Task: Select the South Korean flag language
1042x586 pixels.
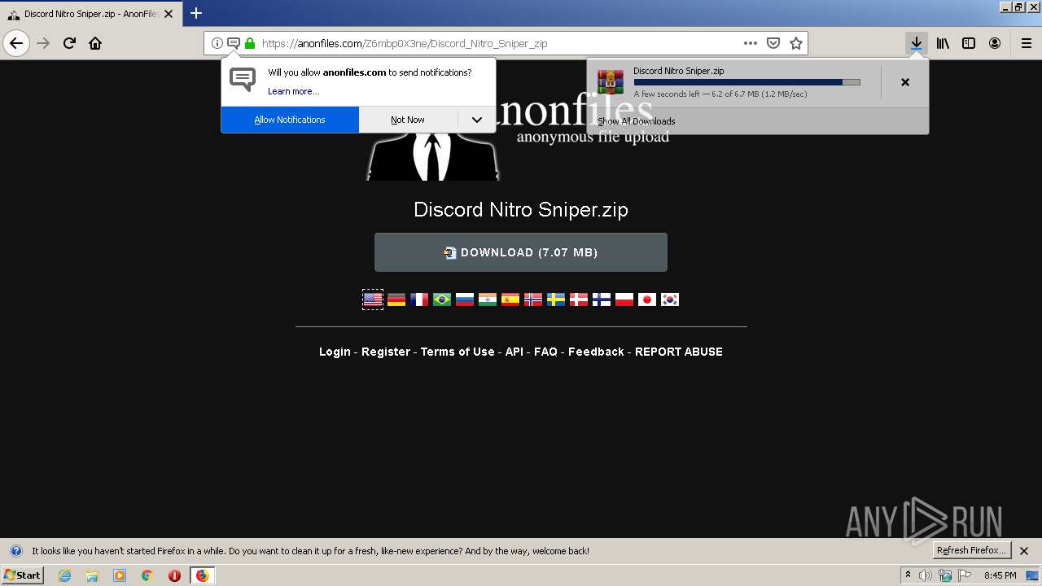Action: pos(670,300)
